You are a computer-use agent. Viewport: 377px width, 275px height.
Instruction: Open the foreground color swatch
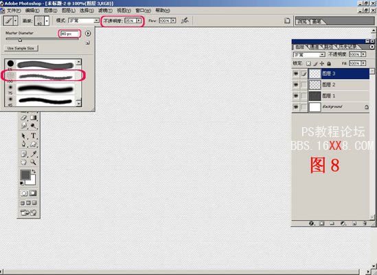point(25,175)
